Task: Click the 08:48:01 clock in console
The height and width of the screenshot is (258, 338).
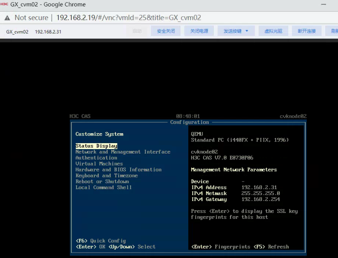Action: pos(188,116)
